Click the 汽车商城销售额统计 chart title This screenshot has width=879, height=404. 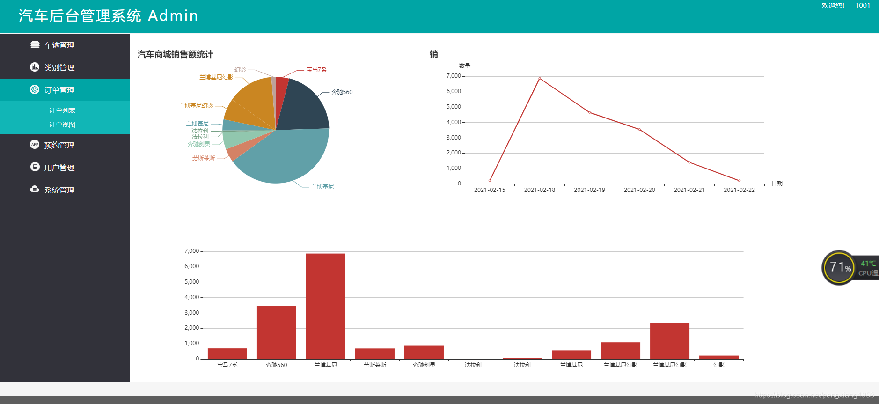pos(176,54)
